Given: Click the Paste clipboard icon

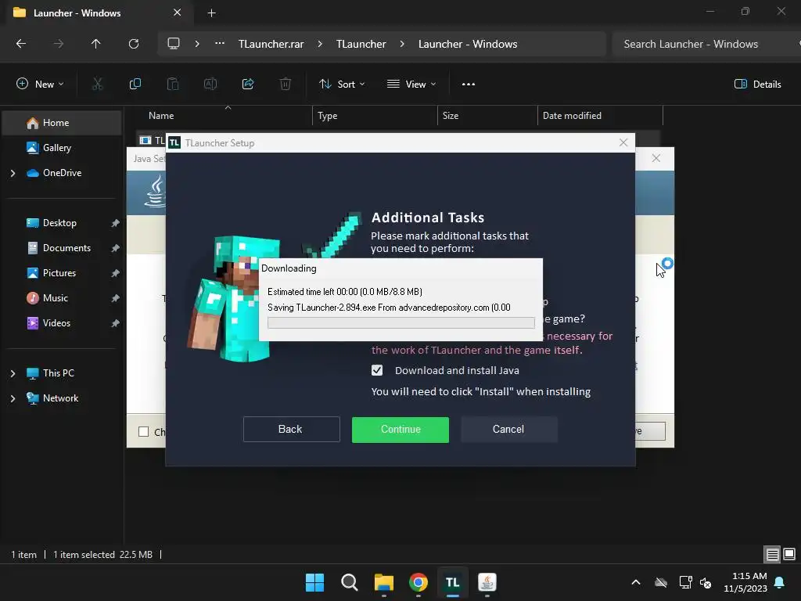Looking at the screenshot, I should tap(173, 85).
